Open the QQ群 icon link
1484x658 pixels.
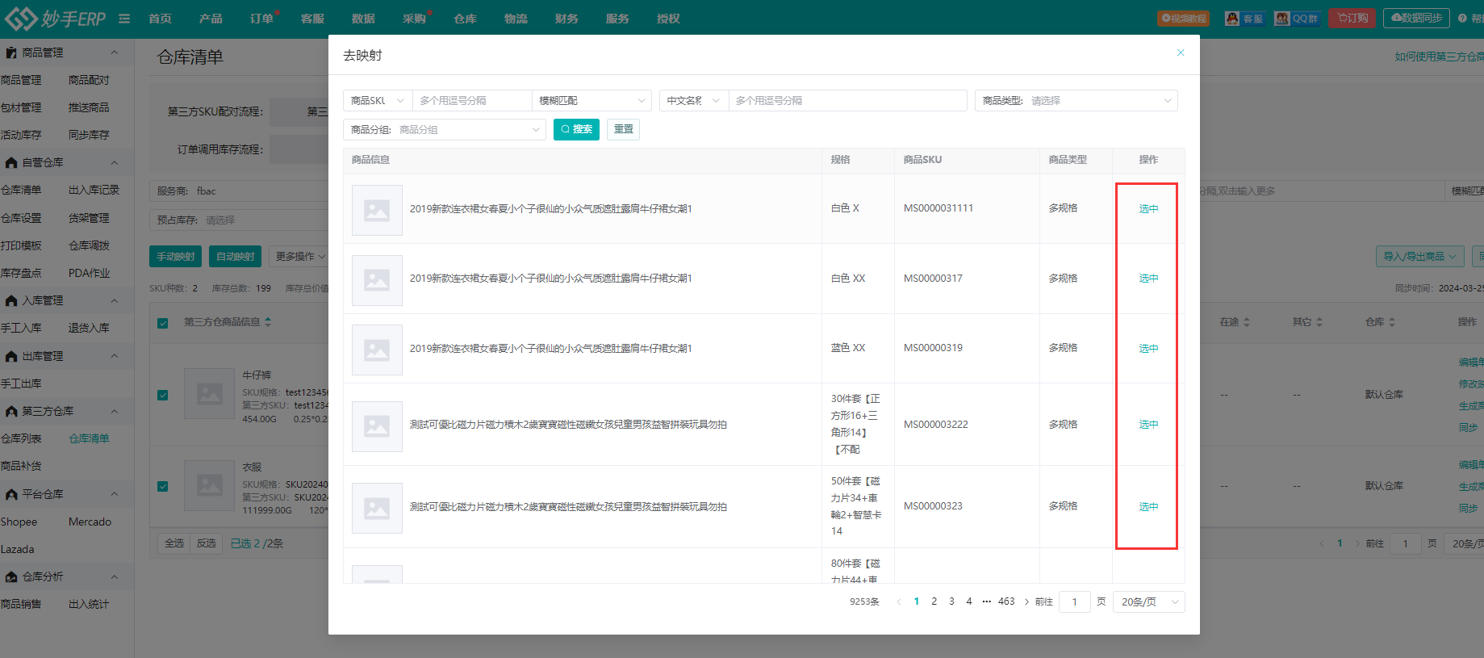tap(1297, 19)
